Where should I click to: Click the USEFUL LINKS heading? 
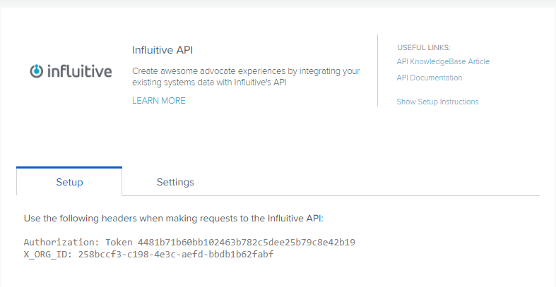click(424, 48)
